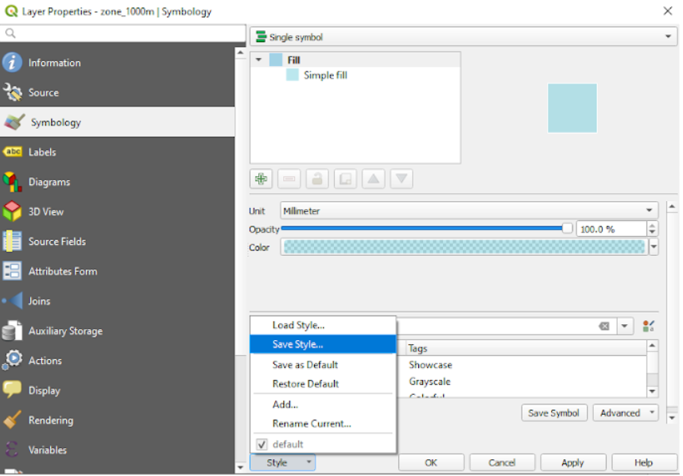Click the lock symbol layer icon
This screenshot has height=476, width=683.
pos(317,179)
